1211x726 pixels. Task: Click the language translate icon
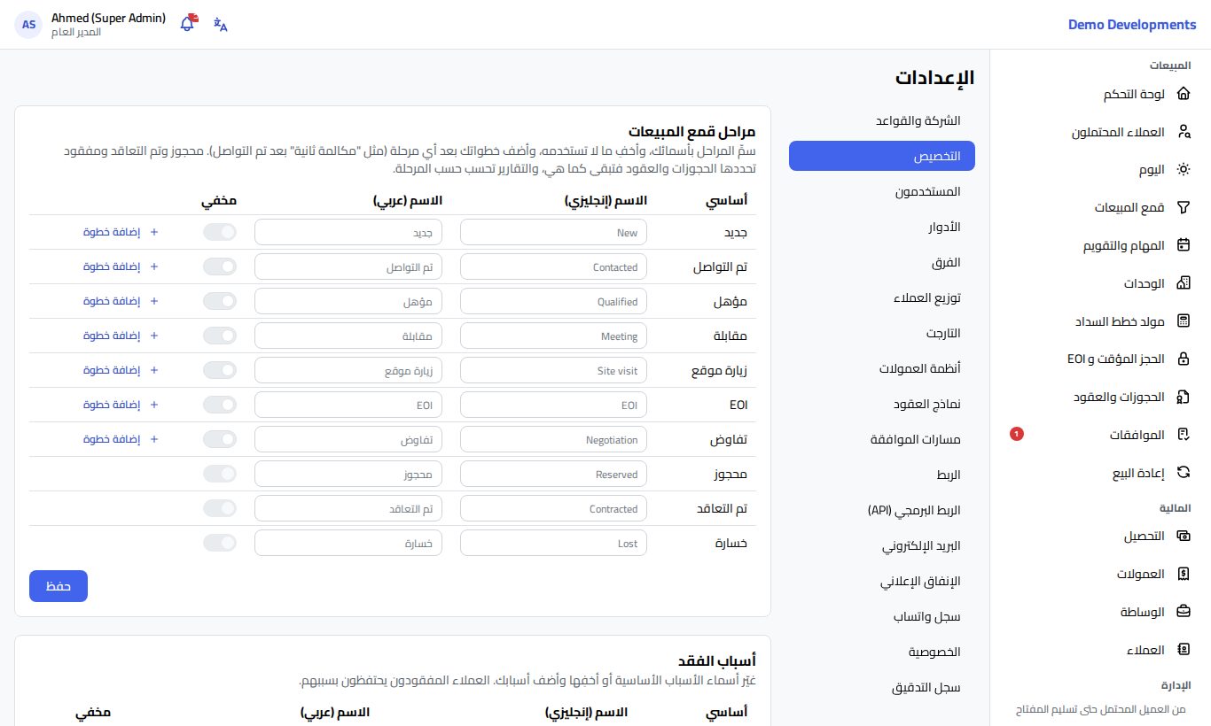221,25
